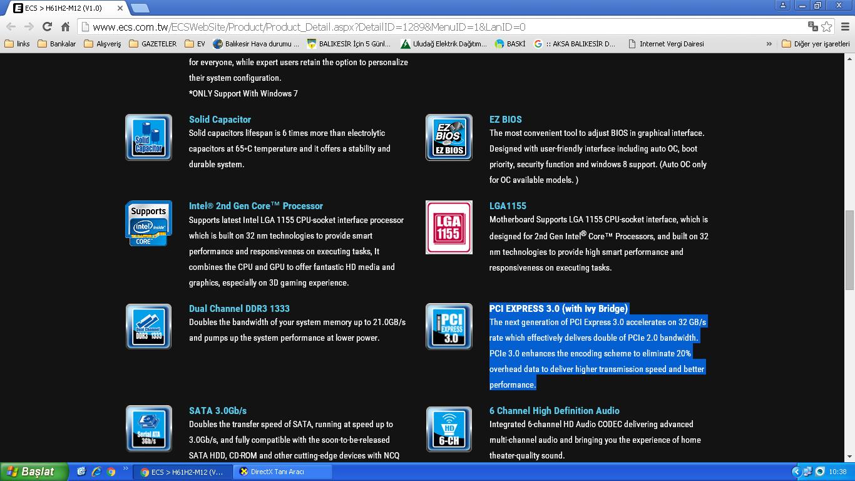
Task: Go back with the browser back arrow
Action: coord(11,26)
